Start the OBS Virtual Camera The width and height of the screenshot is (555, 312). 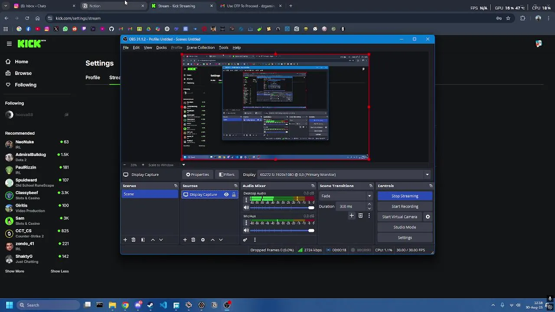coord(400,217)
